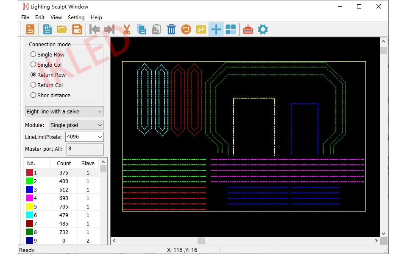Open a file using the yellow folder icon
Screen dimensions: 407x254
tap(62, 29)
